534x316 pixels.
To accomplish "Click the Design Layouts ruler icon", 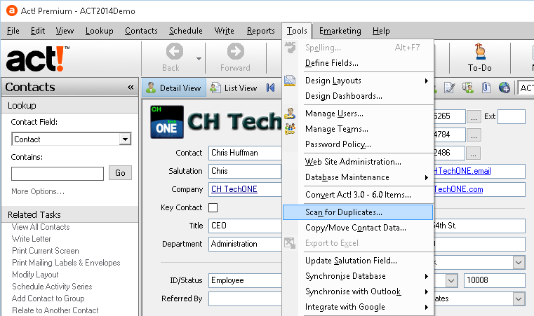I will click(290, 81).
